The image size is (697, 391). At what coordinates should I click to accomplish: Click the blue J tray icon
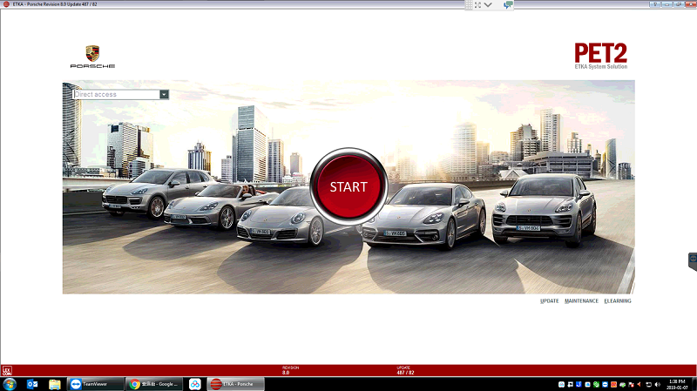[x=579, y=384]
